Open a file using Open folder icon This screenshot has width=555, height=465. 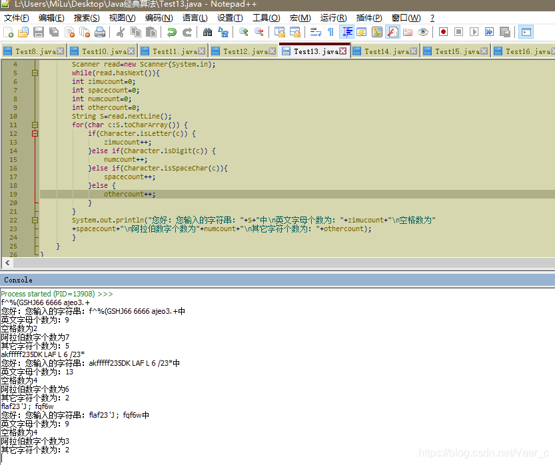tap(23, 32)
